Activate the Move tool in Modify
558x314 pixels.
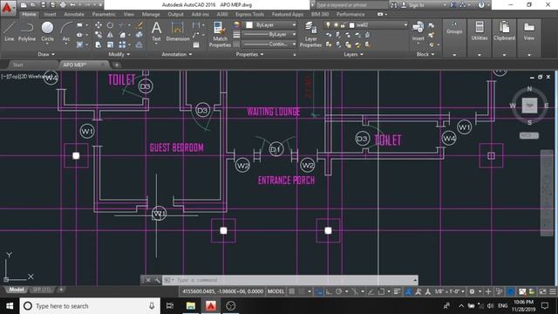[x=99, y=25]
